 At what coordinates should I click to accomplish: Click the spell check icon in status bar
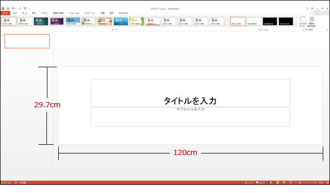[15, 183]
